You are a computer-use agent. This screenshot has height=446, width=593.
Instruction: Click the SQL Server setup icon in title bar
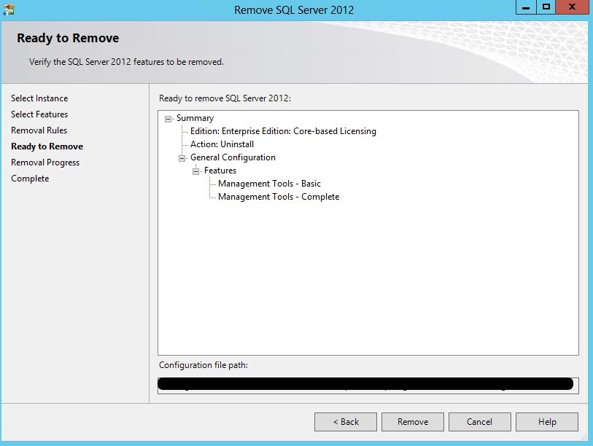coord(9,10)
